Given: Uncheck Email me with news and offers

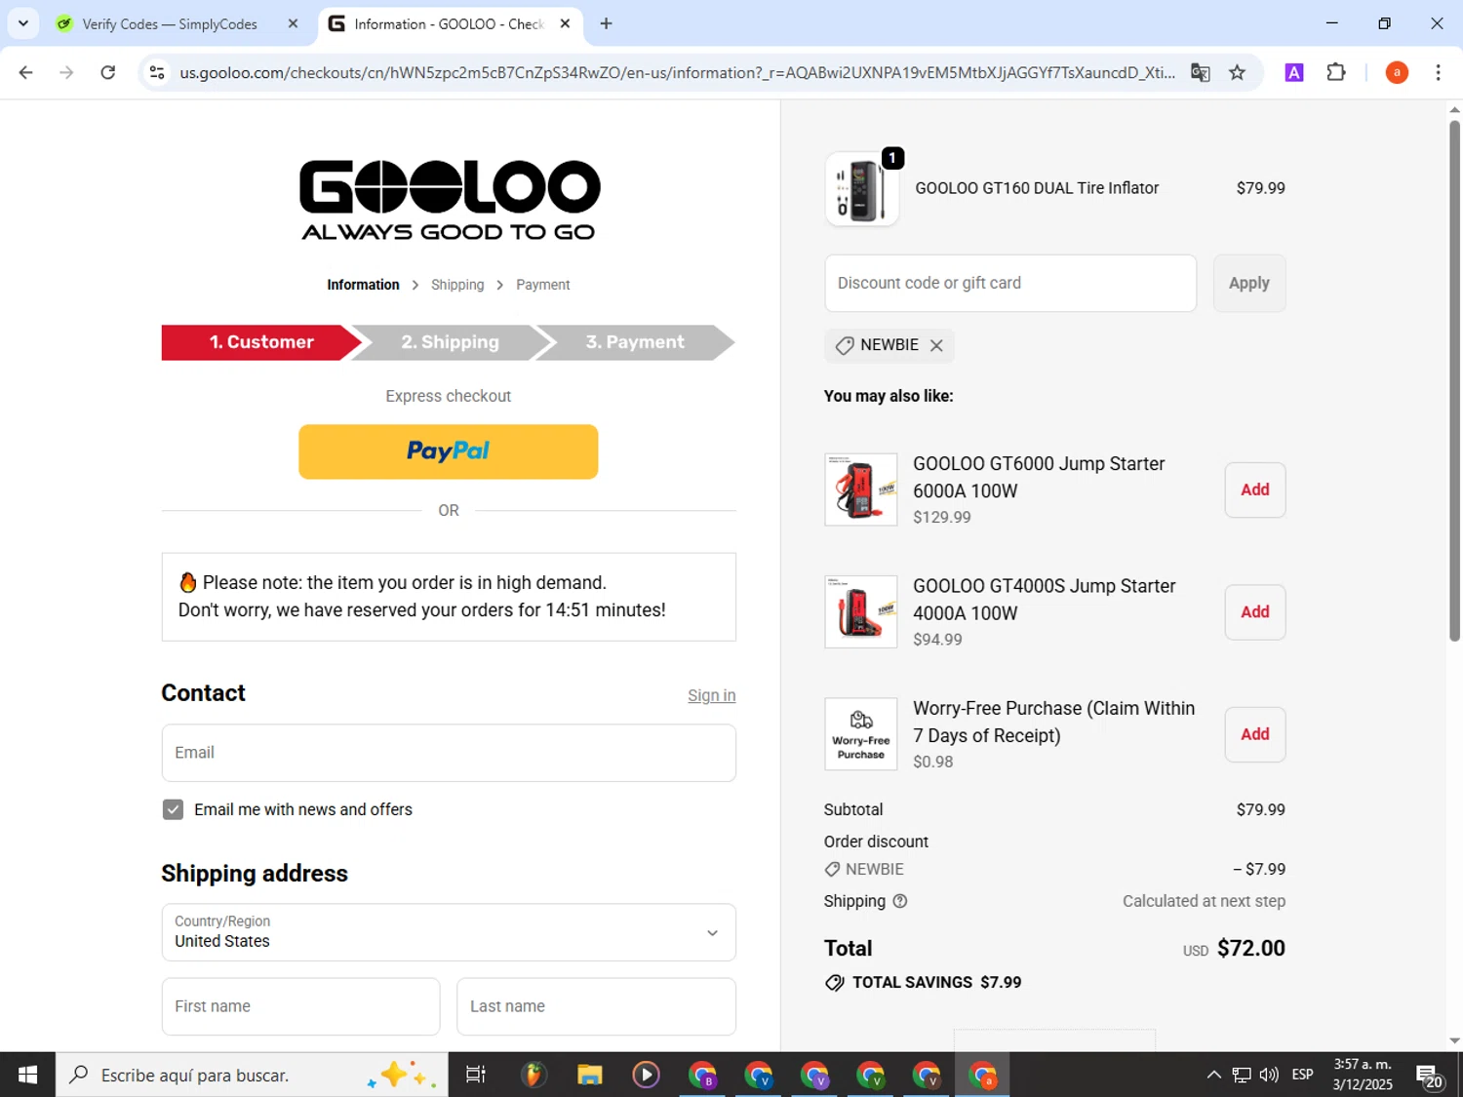Looking at the screenshot, I should click(x=173, y=809).
